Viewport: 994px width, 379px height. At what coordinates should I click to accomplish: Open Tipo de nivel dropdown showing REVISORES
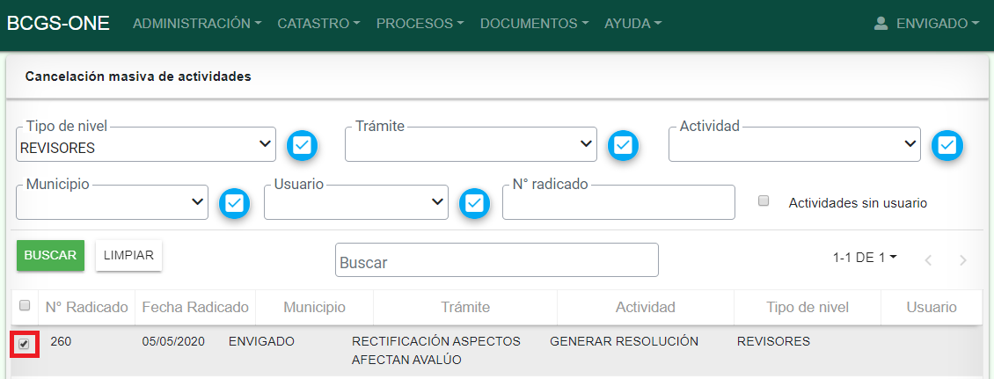146,146
